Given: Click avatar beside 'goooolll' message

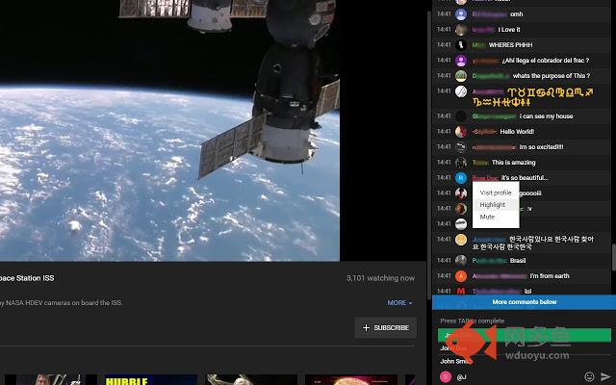Looking at the screenshot, I should tap(461, 192).
